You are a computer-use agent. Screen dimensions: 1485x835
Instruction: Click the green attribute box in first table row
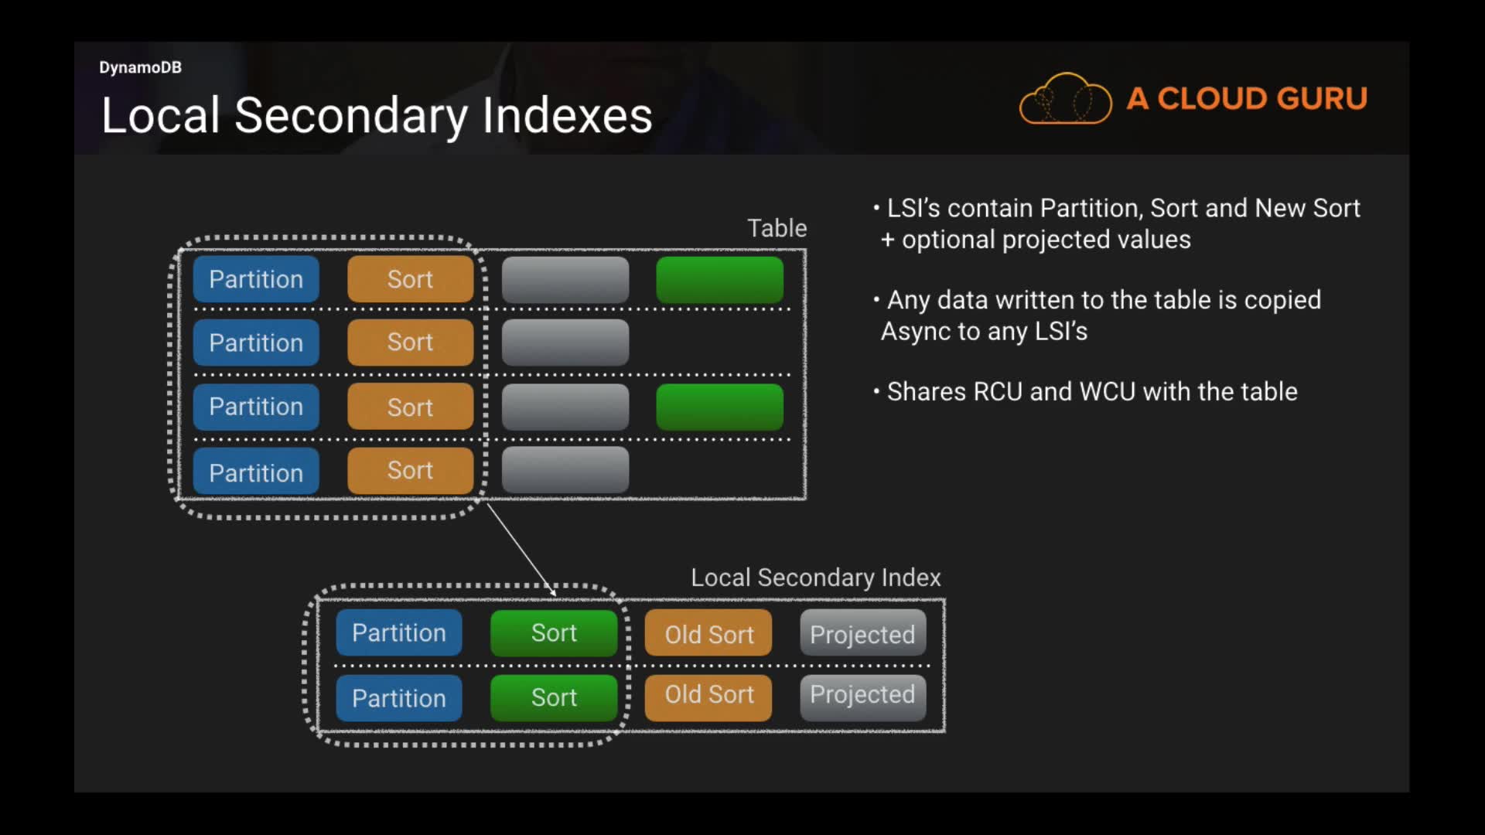(x=719, y=279)
